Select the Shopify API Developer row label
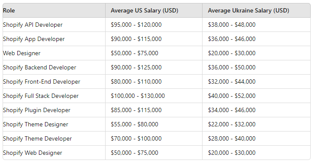The height and width of the screenshot is (163, 312). point(54,25)
